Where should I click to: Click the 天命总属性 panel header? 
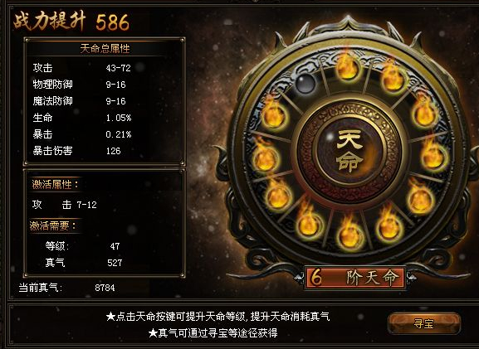[x=105, y=49]
